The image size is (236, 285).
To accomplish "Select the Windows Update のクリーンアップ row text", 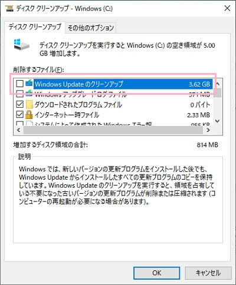I will coord(79,84).
